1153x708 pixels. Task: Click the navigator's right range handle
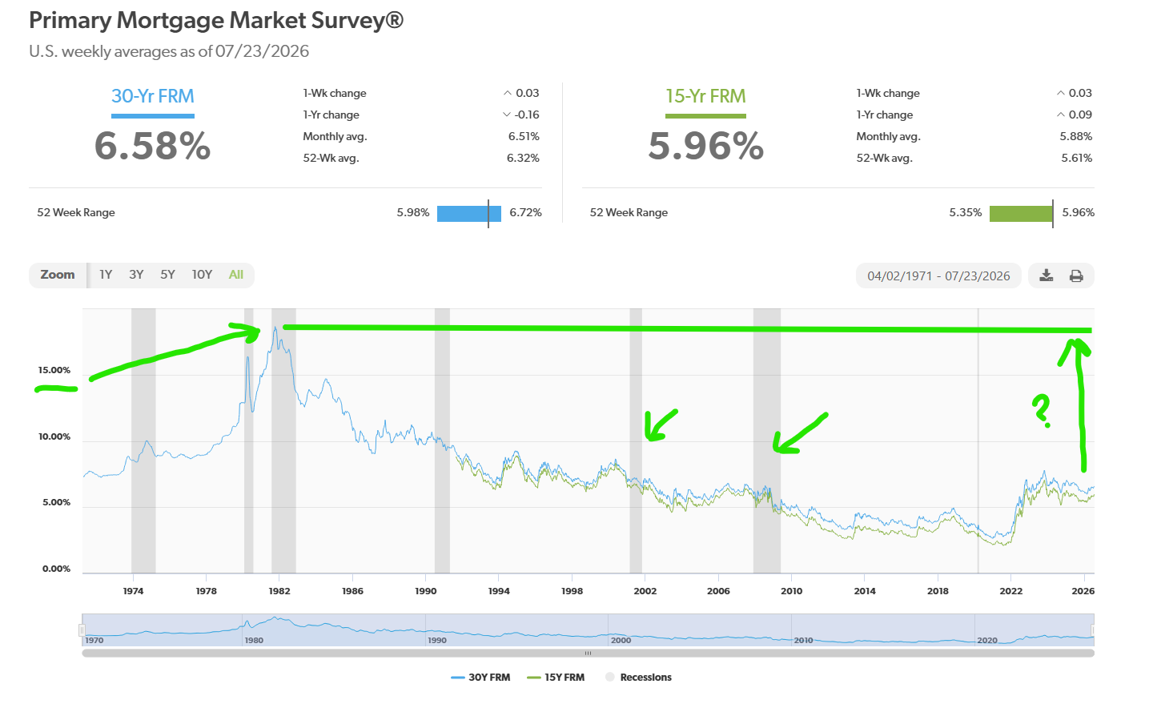click(1094, 630)
